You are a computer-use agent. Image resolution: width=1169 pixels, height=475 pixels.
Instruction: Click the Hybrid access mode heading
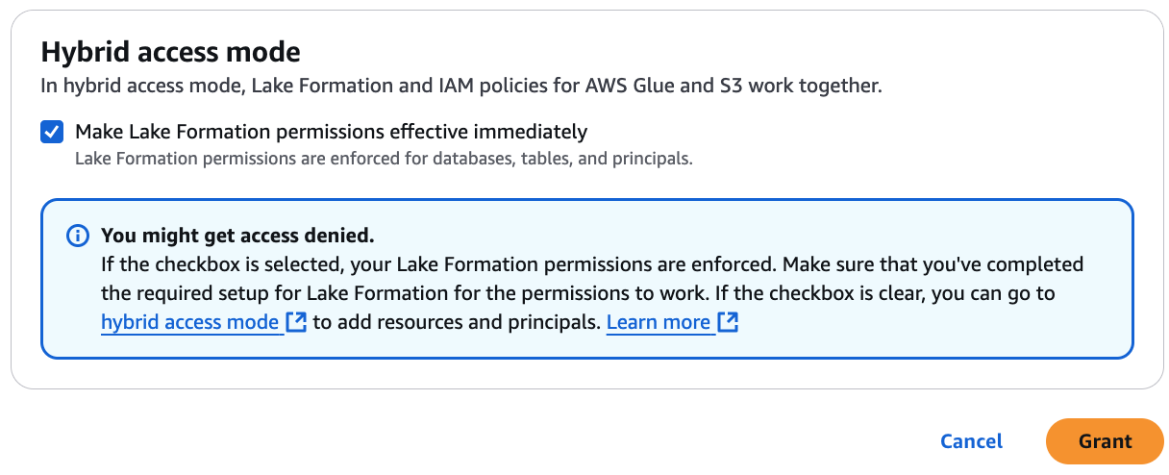coord(170,51)
